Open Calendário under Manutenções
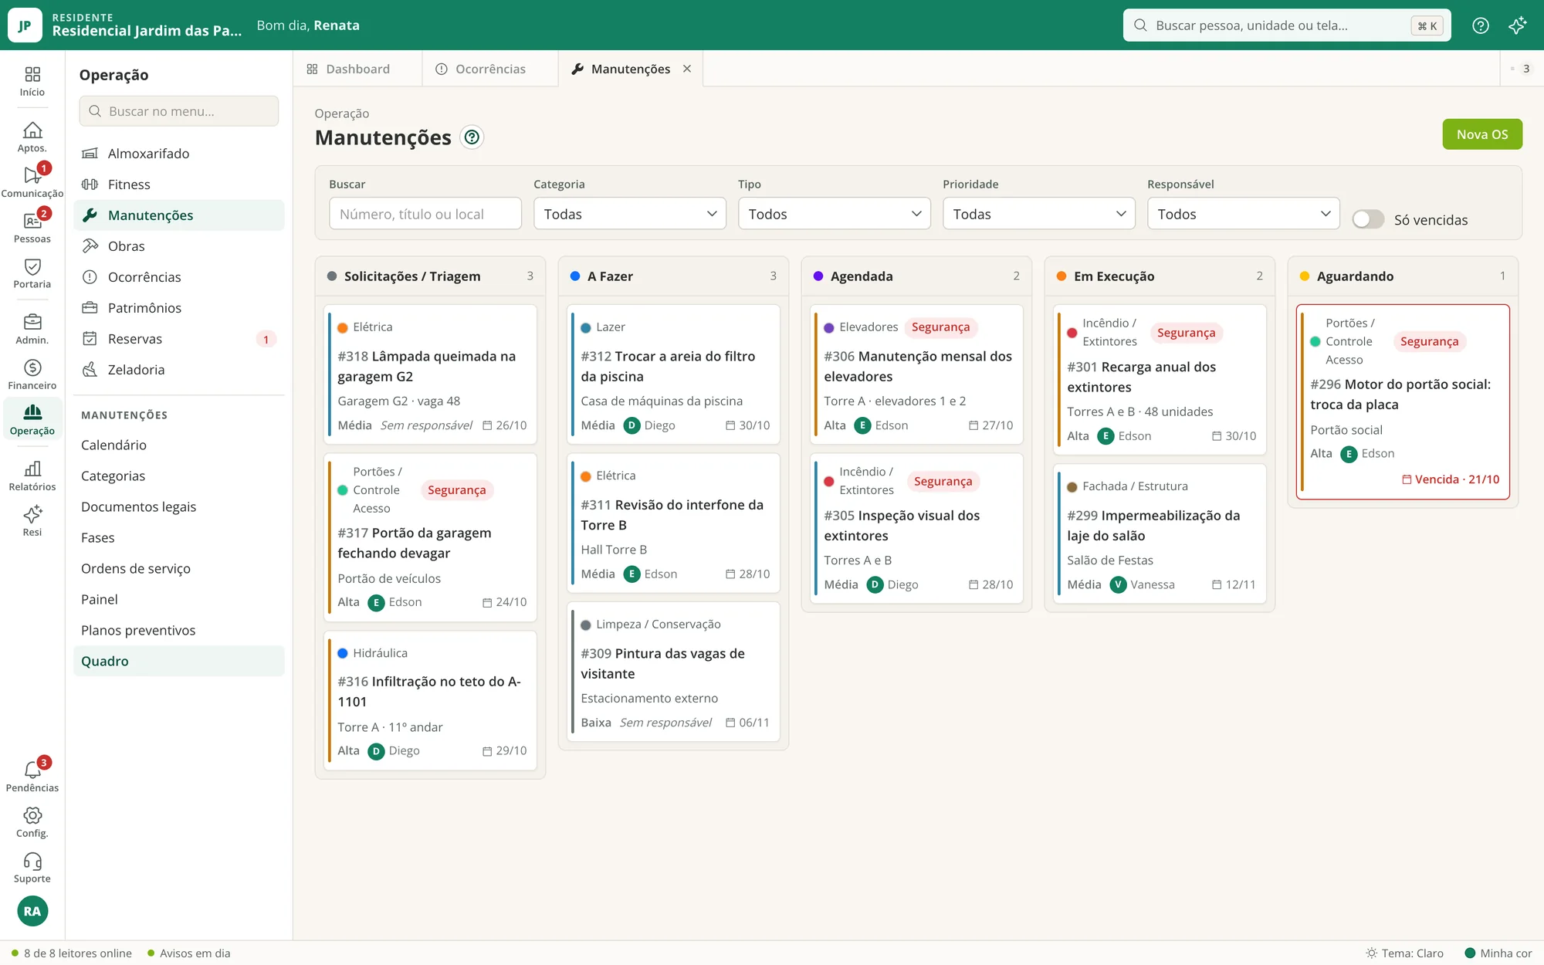 (179, 445)
